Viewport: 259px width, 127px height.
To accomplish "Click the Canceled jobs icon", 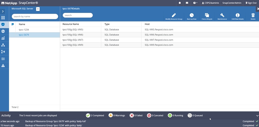I will pyautogui.click(x=149, y=115).
